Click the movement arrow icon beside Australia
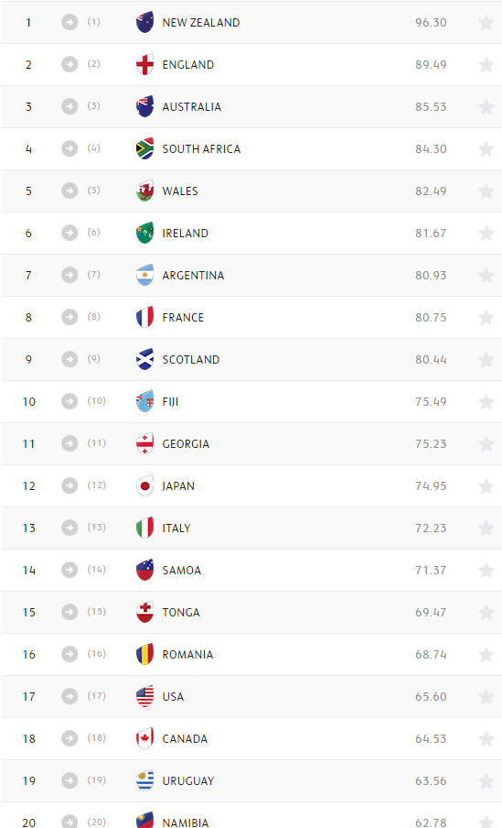The width and height of the screenshot is (502, 828). [69, 106]
